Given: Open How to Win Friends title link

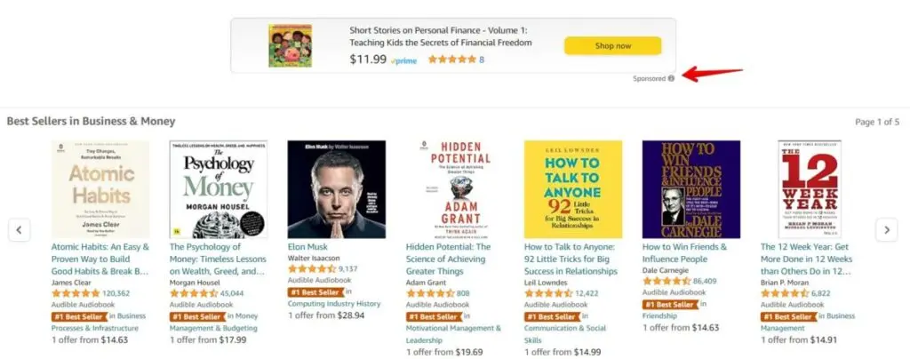Looking at the screenshot, I should point(684,252).
